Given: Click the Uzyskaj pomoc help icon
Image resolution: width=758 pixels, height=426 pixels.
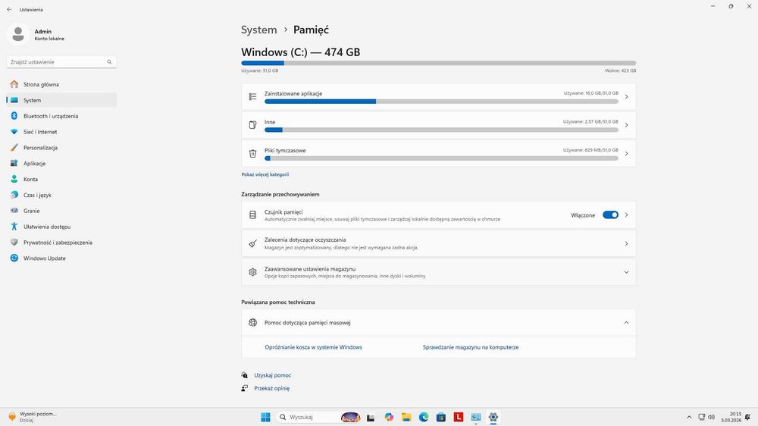Looking at the screenshot, I should (x=245, y=375).
